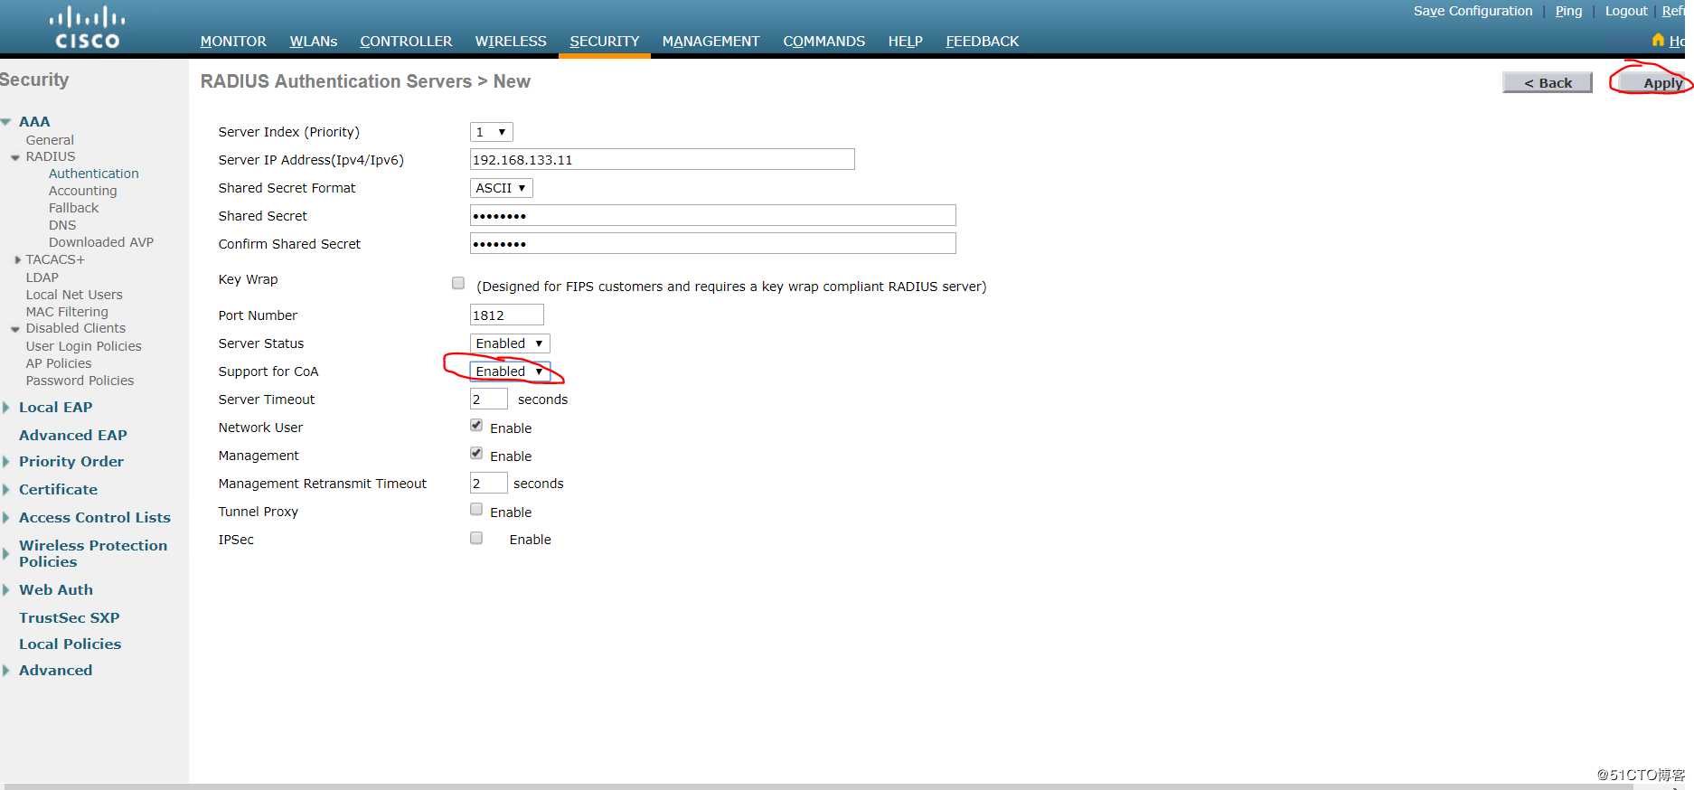The width and height of the screenshot is (1694, 790).
Task: Open General under AAA
Action: tap(50, 140)
